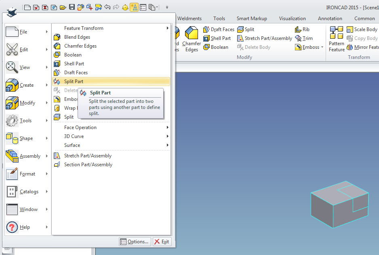
Task: Click Stretch Part/Assembly in the ribbon
Action: [265, 38]
